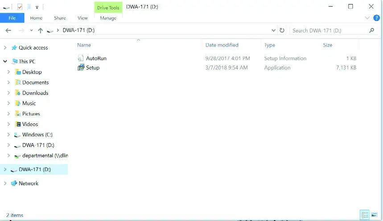Refresh the DWA-171 (D:) folder view
This screenshot has width=383, height=221.
point(282,30)
